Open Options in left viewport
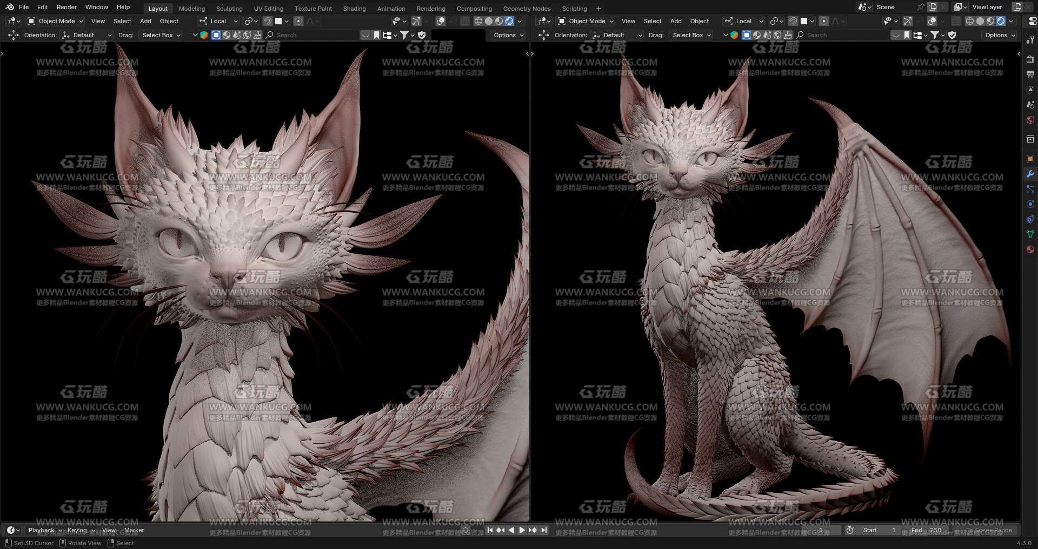The image size is (1038, 549). click(508, 35)
